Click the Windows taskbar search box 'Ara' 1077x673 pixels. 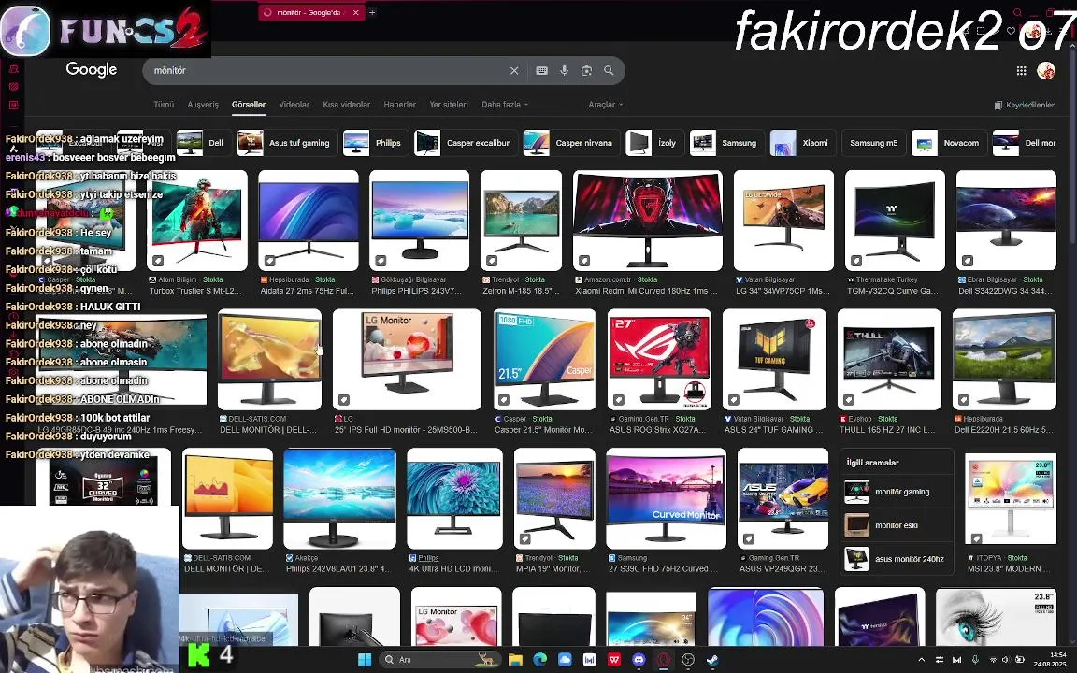click(438, 660)
